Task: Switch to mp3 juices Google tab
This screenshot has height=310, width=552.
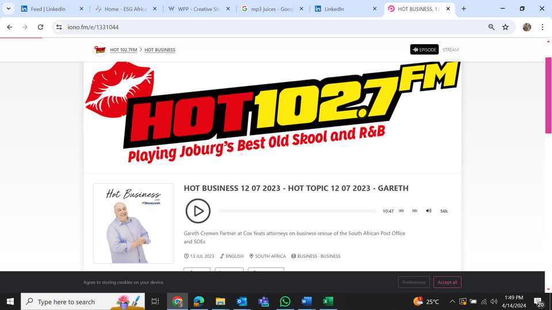Action: pos(272,9)
